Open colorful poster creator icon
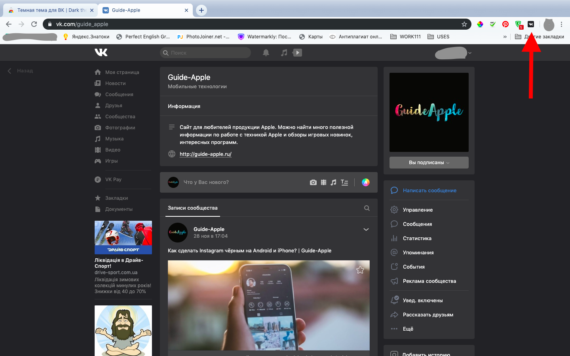This screenshot has width=570, height=356. coord(366,182)
